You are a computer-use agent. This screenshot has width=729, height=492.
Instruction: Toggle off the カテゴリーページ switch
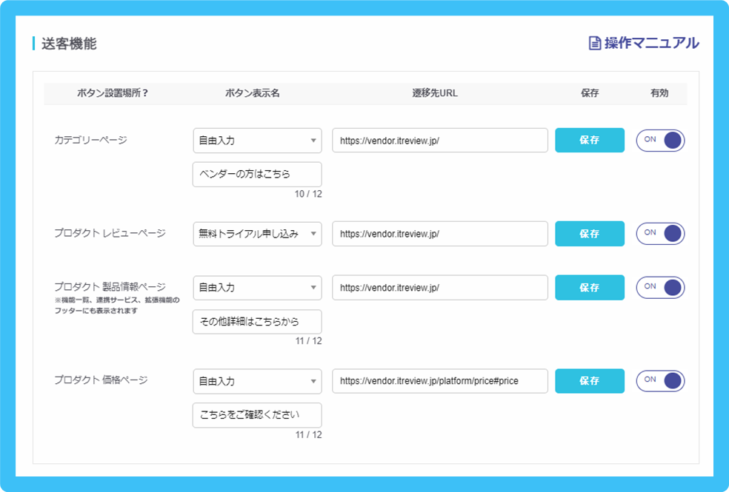(x=659, y=141)
